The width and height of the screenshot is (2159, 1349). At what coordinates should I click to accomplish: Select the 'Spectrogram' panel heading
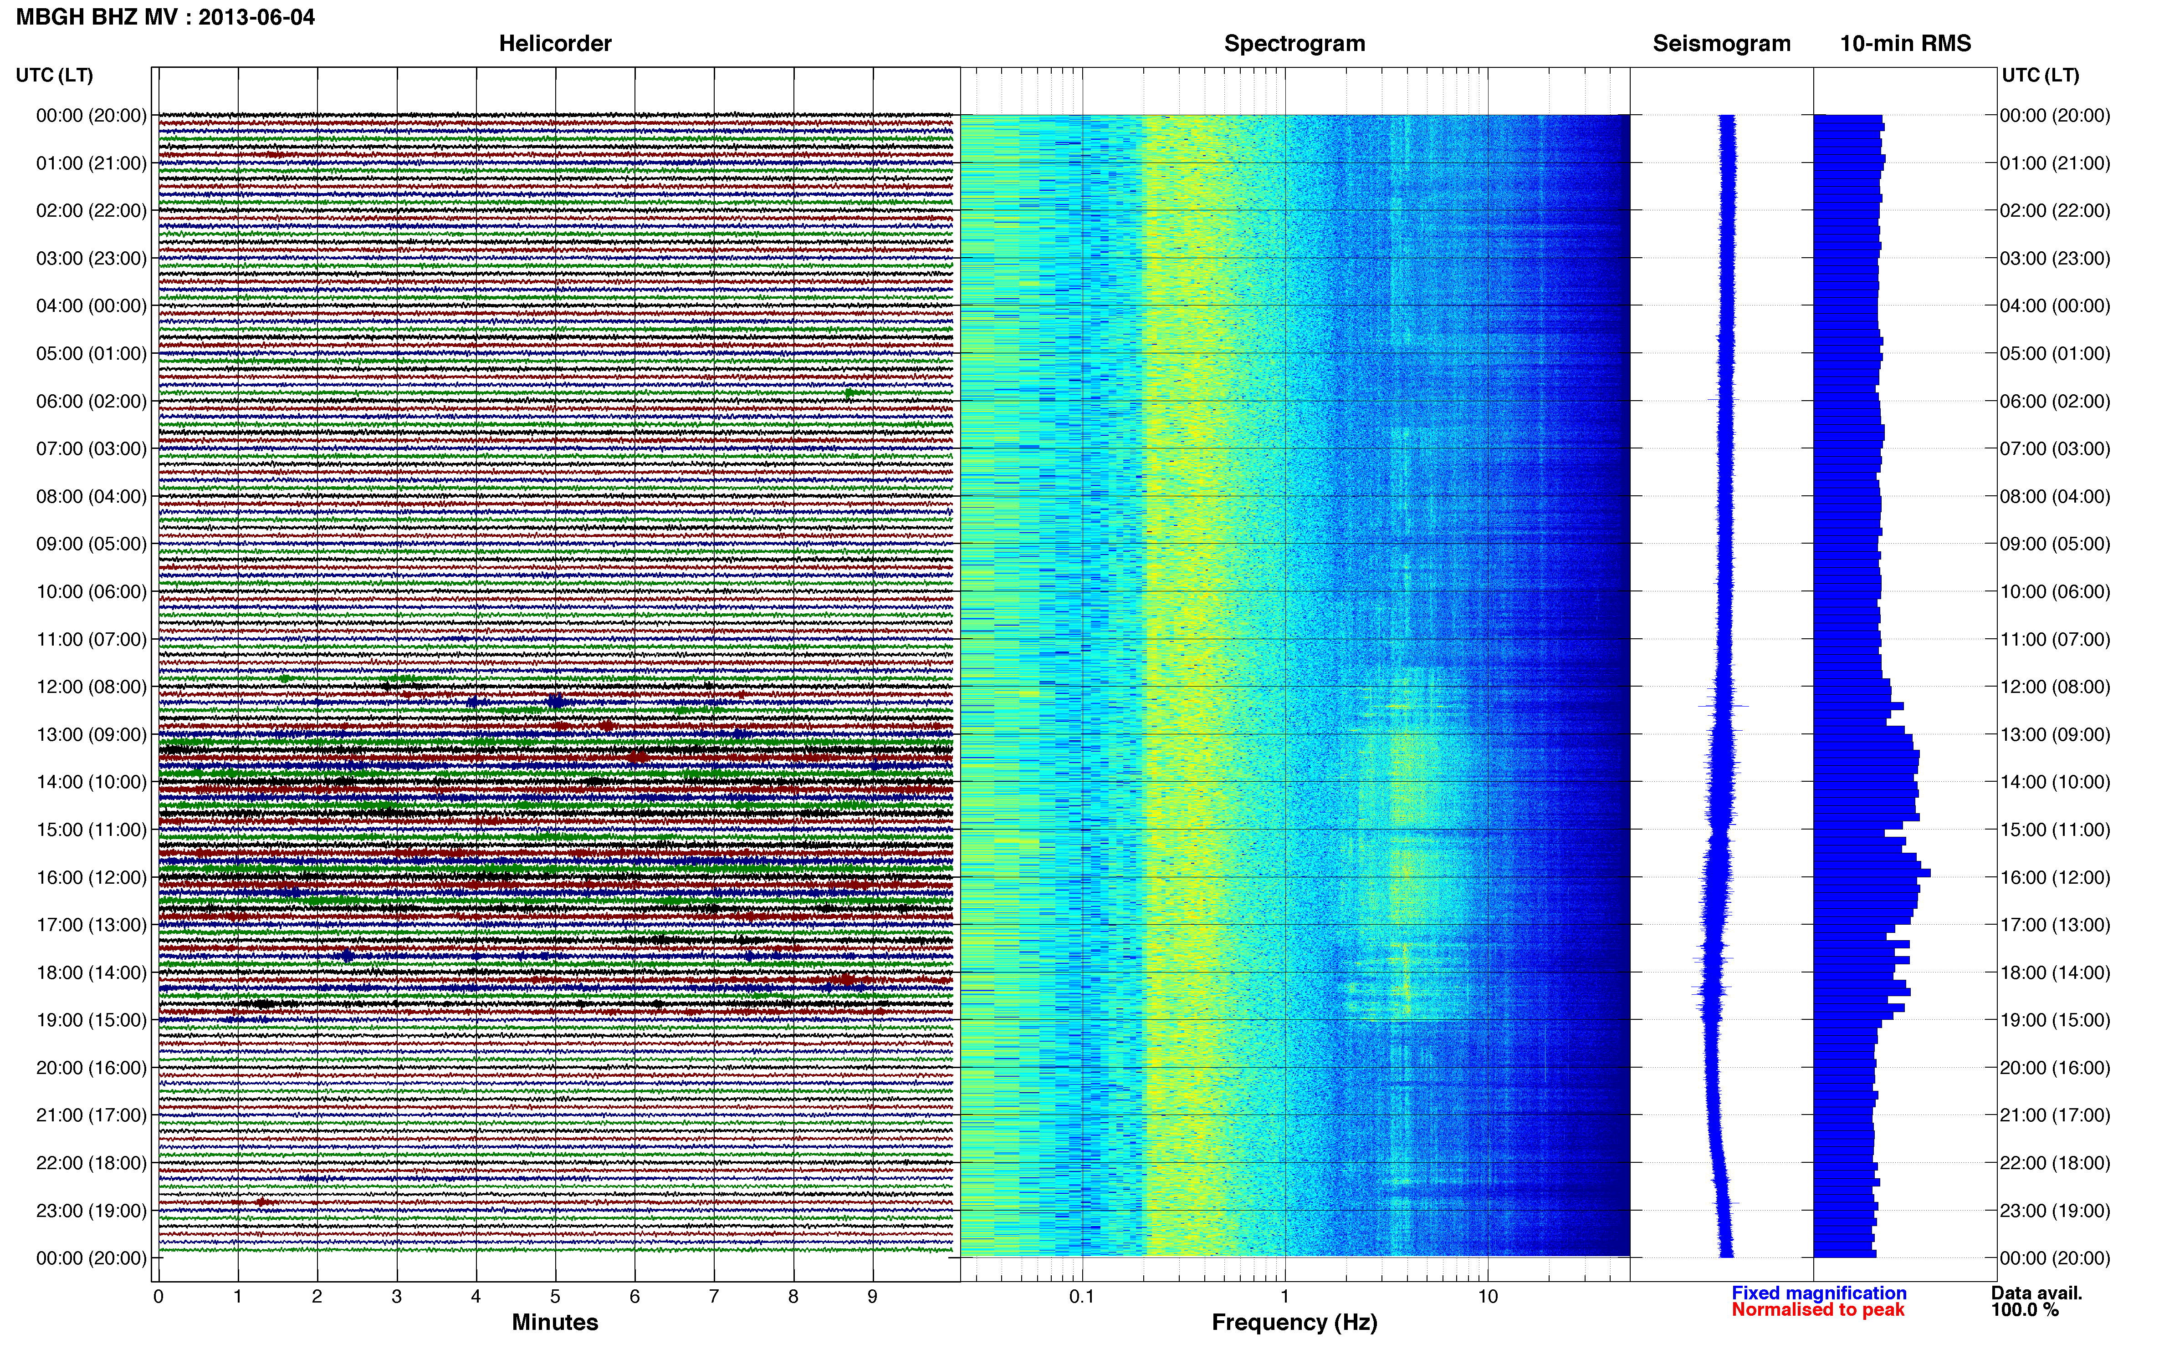[x=1294, y=44]
